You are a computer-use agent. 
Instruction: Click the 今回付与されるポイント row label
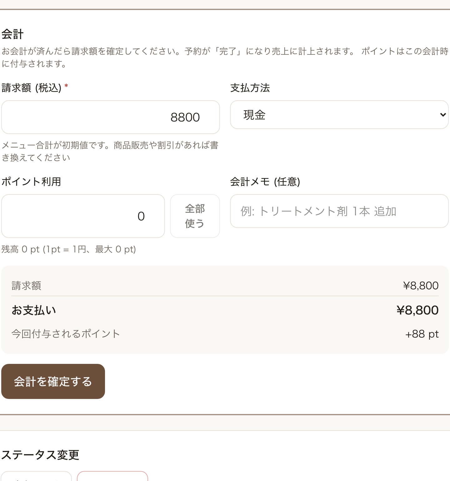pyautogui.click(x=66, y=334)
